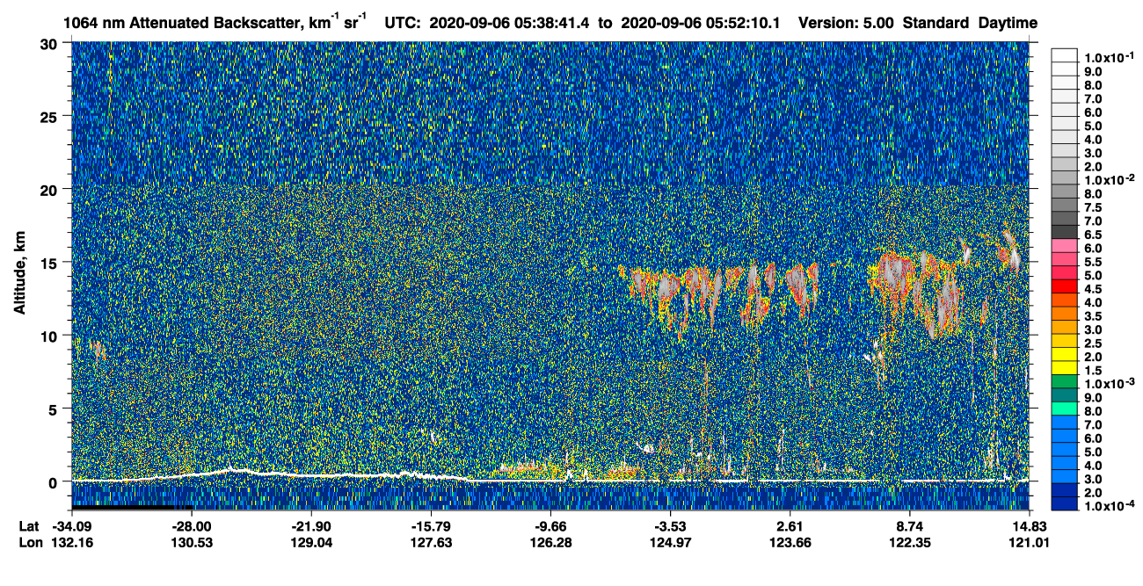Click latitude value -21.90
Viewport: 1143px width, 586px height.
pyautogui.click(x=311, y=525)
